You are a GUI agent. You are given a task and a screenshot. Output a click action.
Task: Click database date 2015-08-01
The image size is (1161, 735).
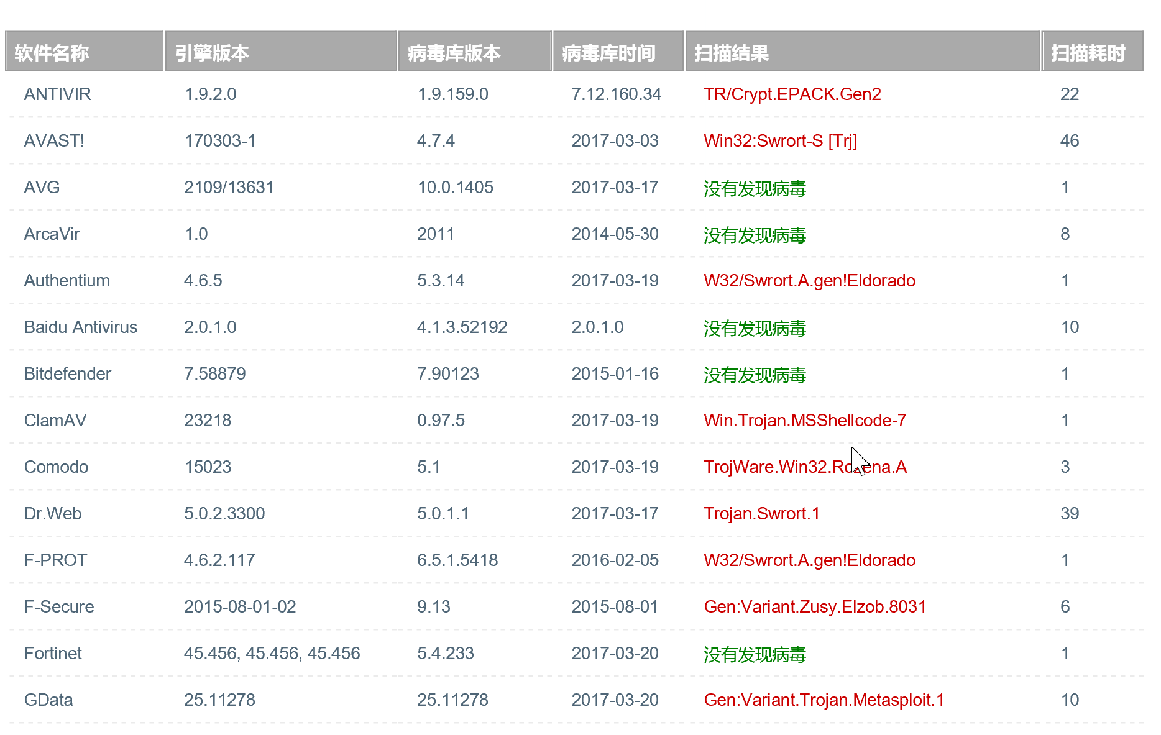(x=615, y=607)
